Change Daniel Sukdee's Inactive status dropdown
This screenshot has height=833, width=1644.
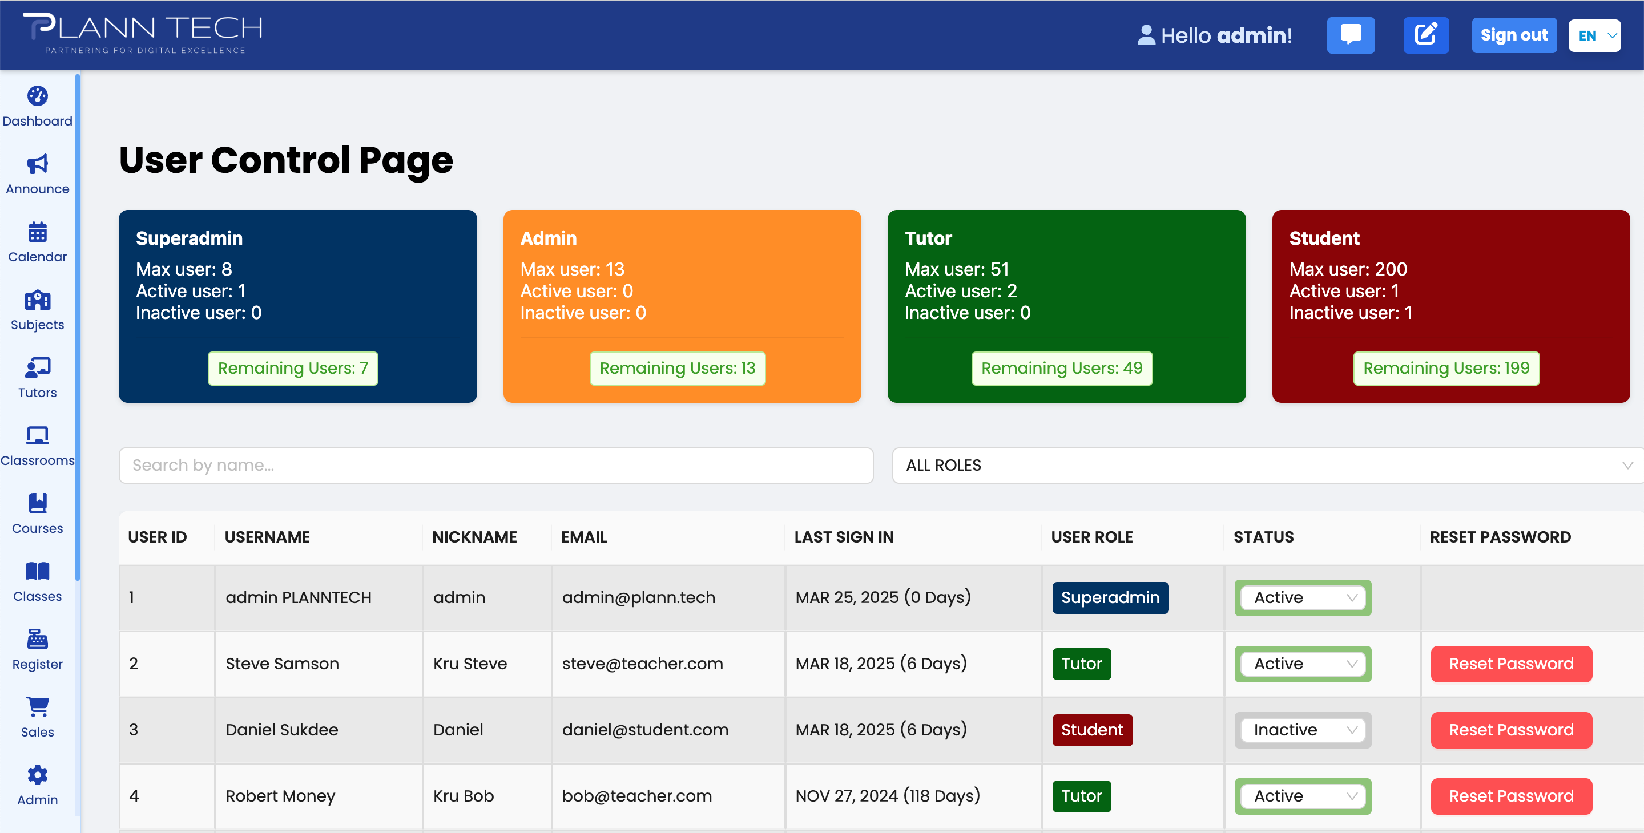[x=1303, y=730]
